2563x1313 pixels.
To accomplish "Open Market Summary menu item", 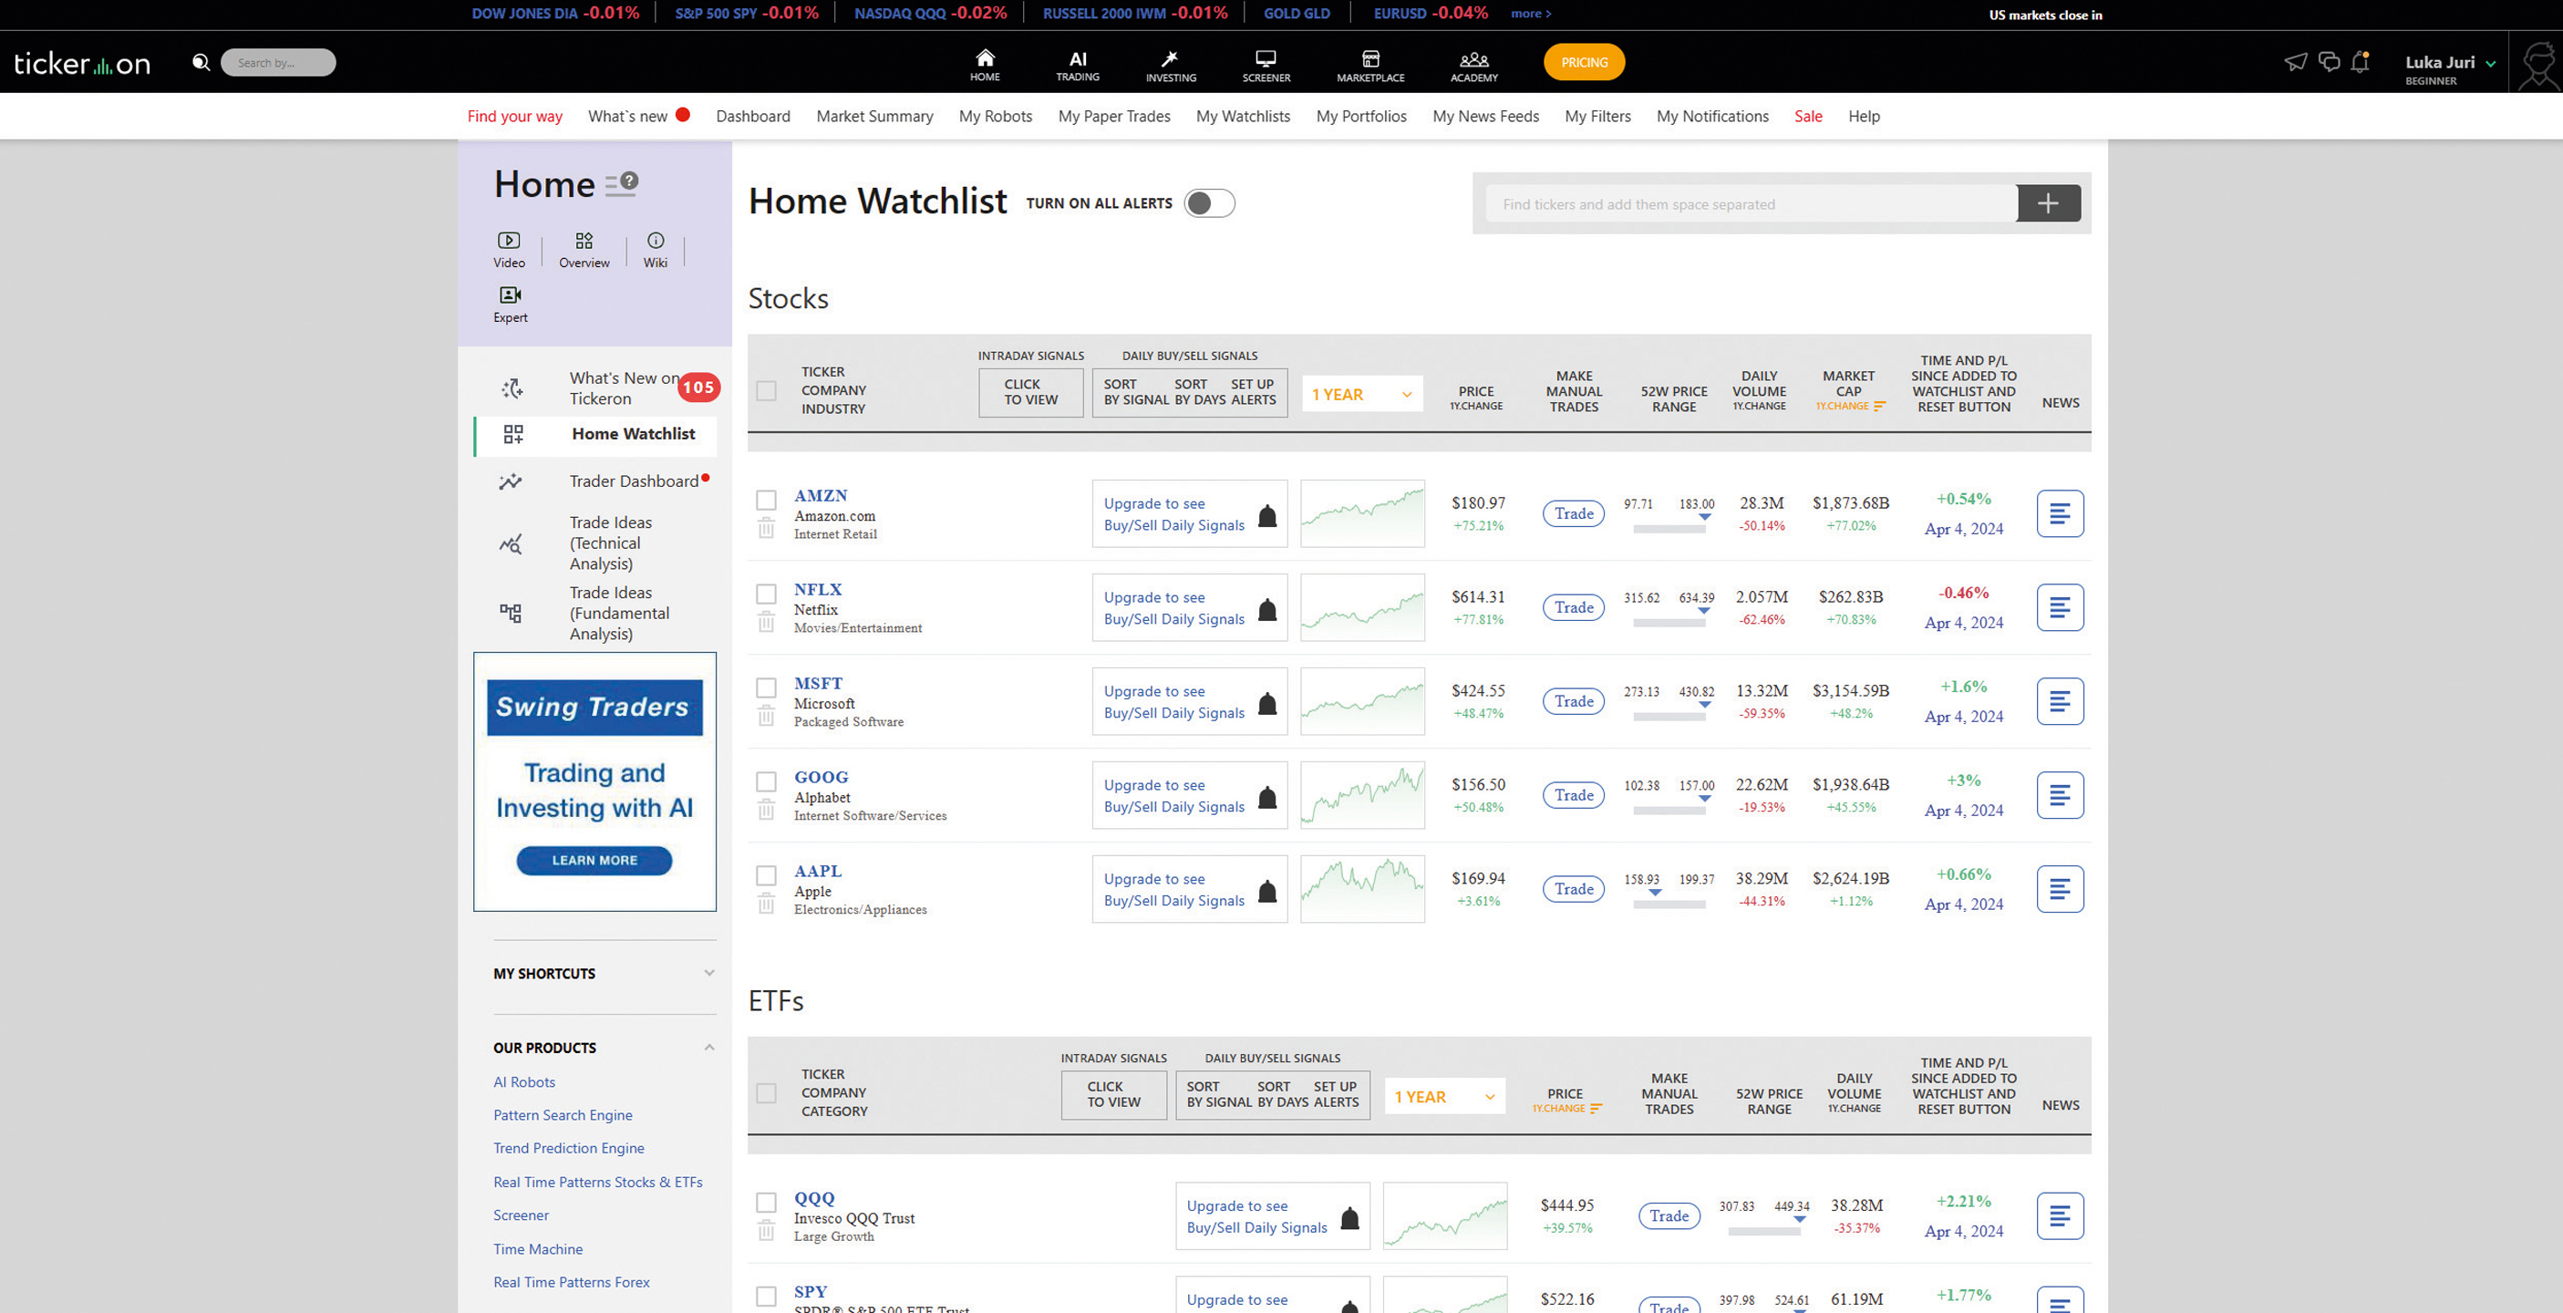I will pyautogui.click(x=874, y=117).
